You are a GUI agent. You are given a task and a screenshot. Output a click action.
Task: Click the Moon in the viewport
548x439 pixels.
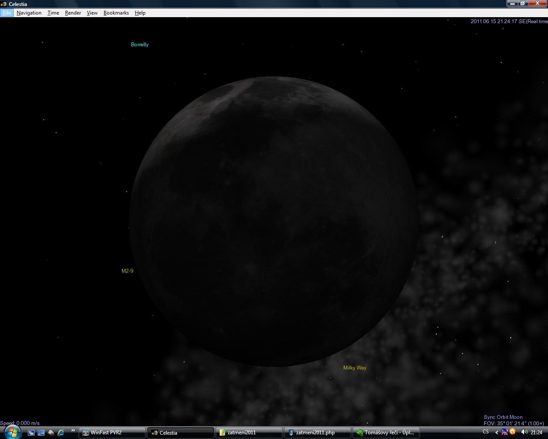[274, 222]
